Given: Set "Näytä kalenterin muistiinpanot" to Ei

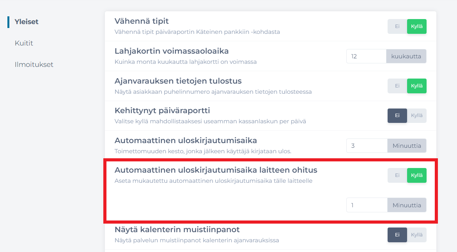Looking at the screenshot, I should tap(397, 234).
